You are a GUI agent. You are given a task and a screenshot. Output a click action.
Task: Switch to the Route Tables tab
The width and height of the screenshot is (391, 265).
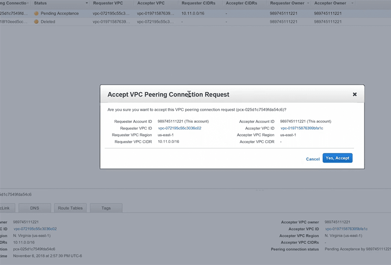click(70, 208)
